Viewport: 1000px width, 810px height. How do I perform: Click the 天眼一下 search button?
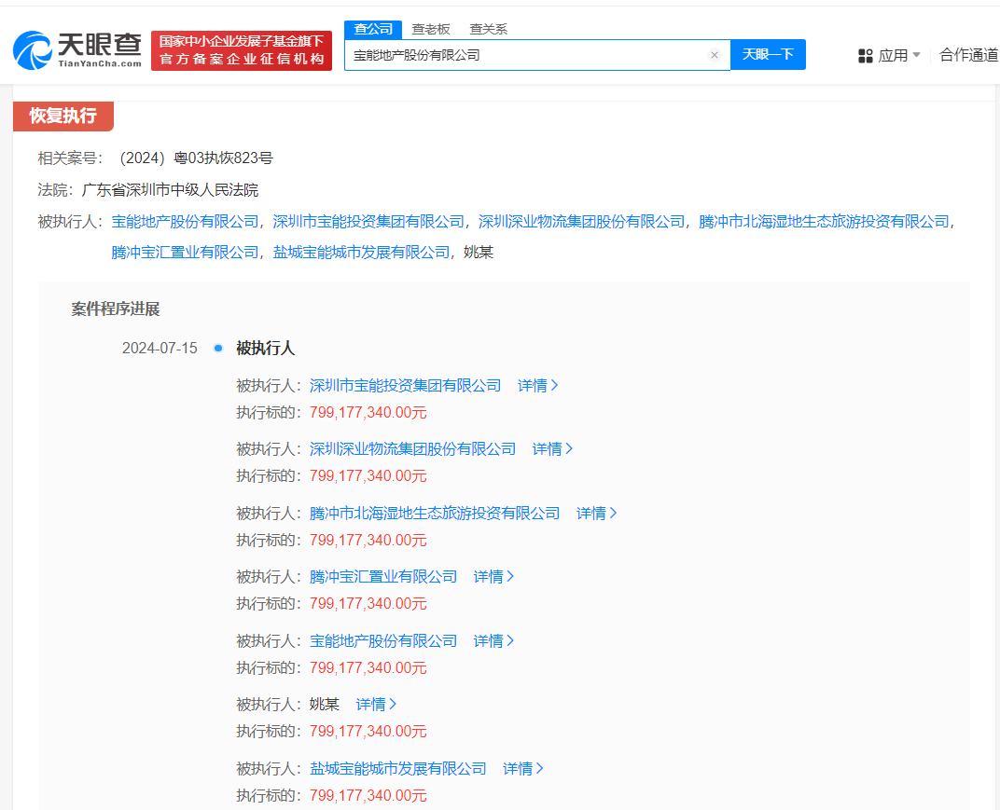pyautogui.click(x=768, y=55)
